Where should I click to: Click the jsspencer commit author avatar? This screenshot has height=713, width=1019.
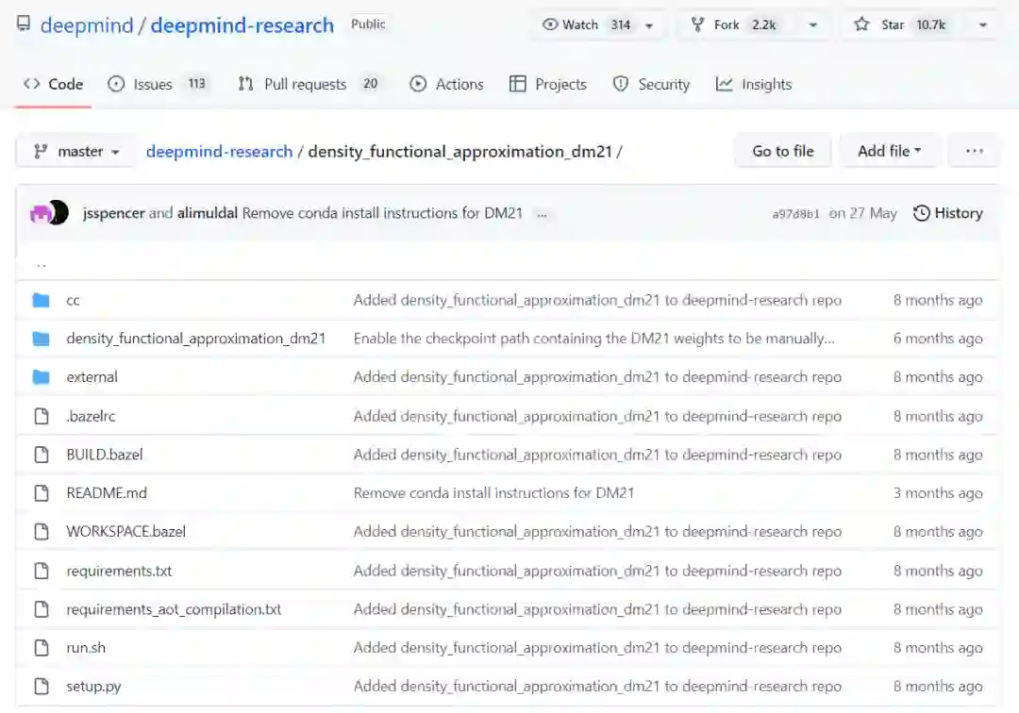(42, 213)
